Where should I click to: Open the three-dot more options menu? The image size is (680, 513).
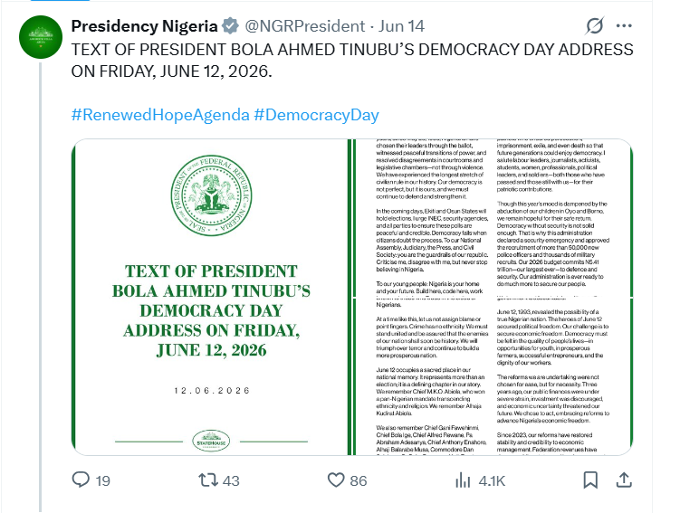tap(624, 26)
